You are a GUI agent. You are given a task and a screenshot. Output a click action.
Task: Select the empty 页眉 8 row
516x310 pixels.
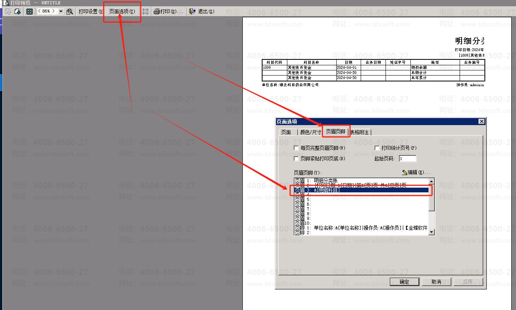[361, 214]
